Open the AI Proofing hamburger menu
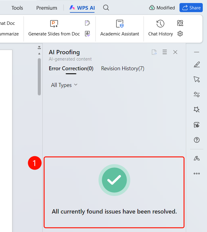The image size is (207, 232). point(165,52)
